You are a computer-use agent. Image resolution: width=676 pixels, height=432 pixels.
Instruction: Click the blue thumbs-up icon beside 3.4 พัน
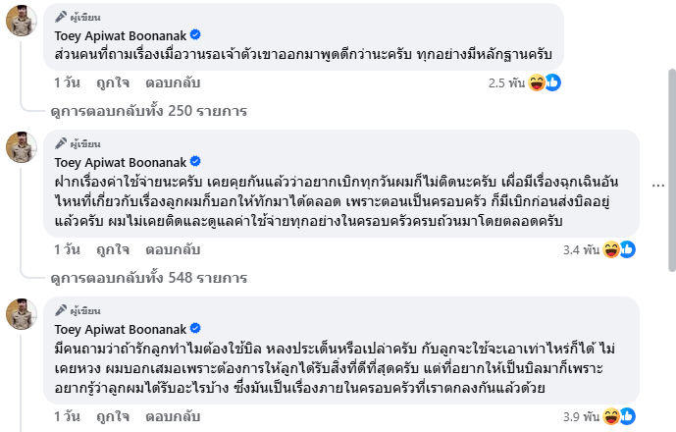pyautogui.click(x=628, y=249)
